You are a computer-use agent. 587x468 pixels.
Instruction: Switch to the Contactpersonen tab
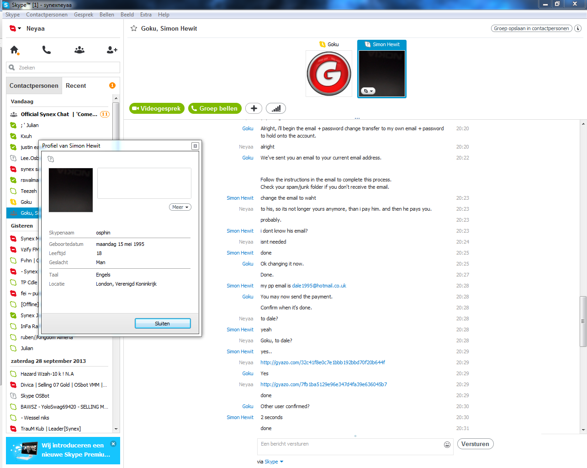[34, 85]
